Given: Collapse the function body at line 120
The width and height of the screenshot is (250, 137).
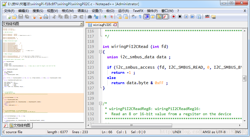Looking at the screenshot, I should [x=100, y=52].
